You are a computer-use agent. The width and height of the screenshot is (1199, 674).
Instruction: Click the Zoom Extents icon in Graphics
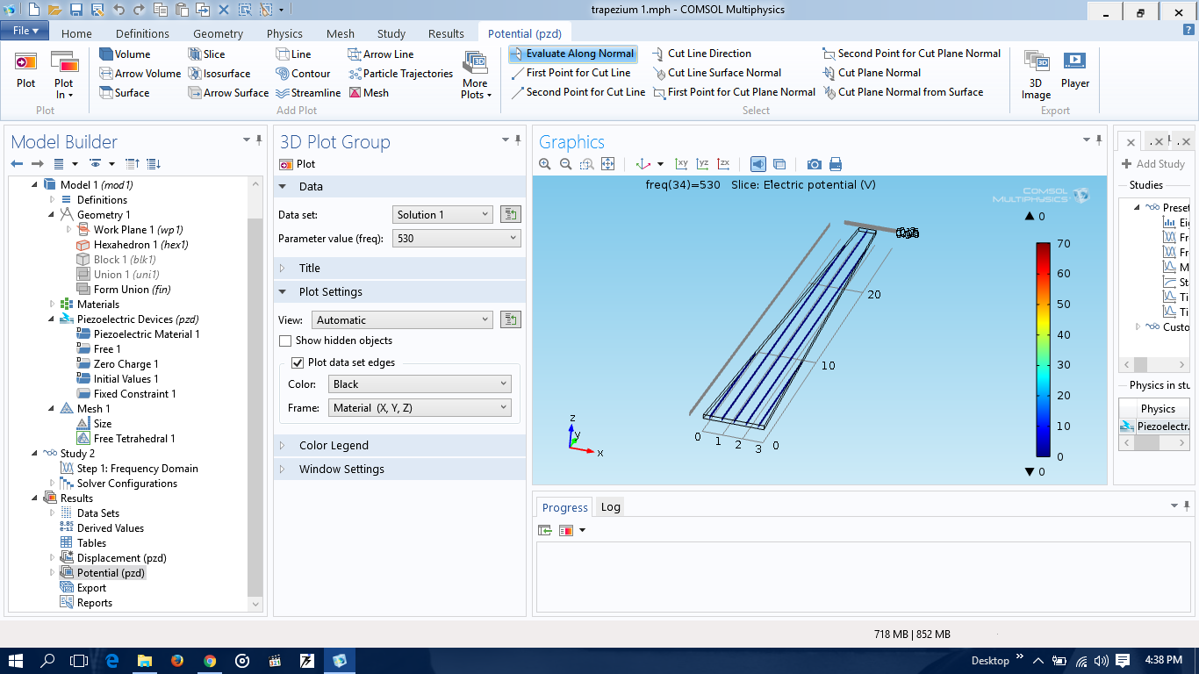[x=607, y=164]
